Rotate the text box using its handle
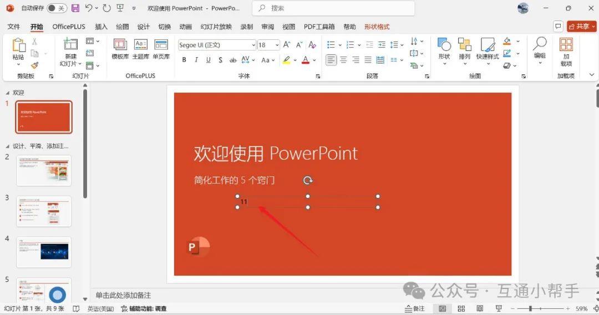This screenshot has width=599, height=315. tap(308, 180)
